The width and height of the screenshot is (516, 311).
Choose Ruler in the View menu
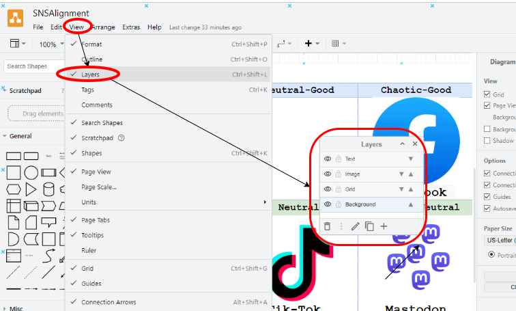tap(169, 250)
